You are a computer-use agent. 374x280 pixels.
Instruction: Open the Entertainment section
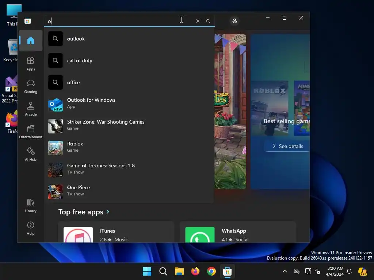31,132
